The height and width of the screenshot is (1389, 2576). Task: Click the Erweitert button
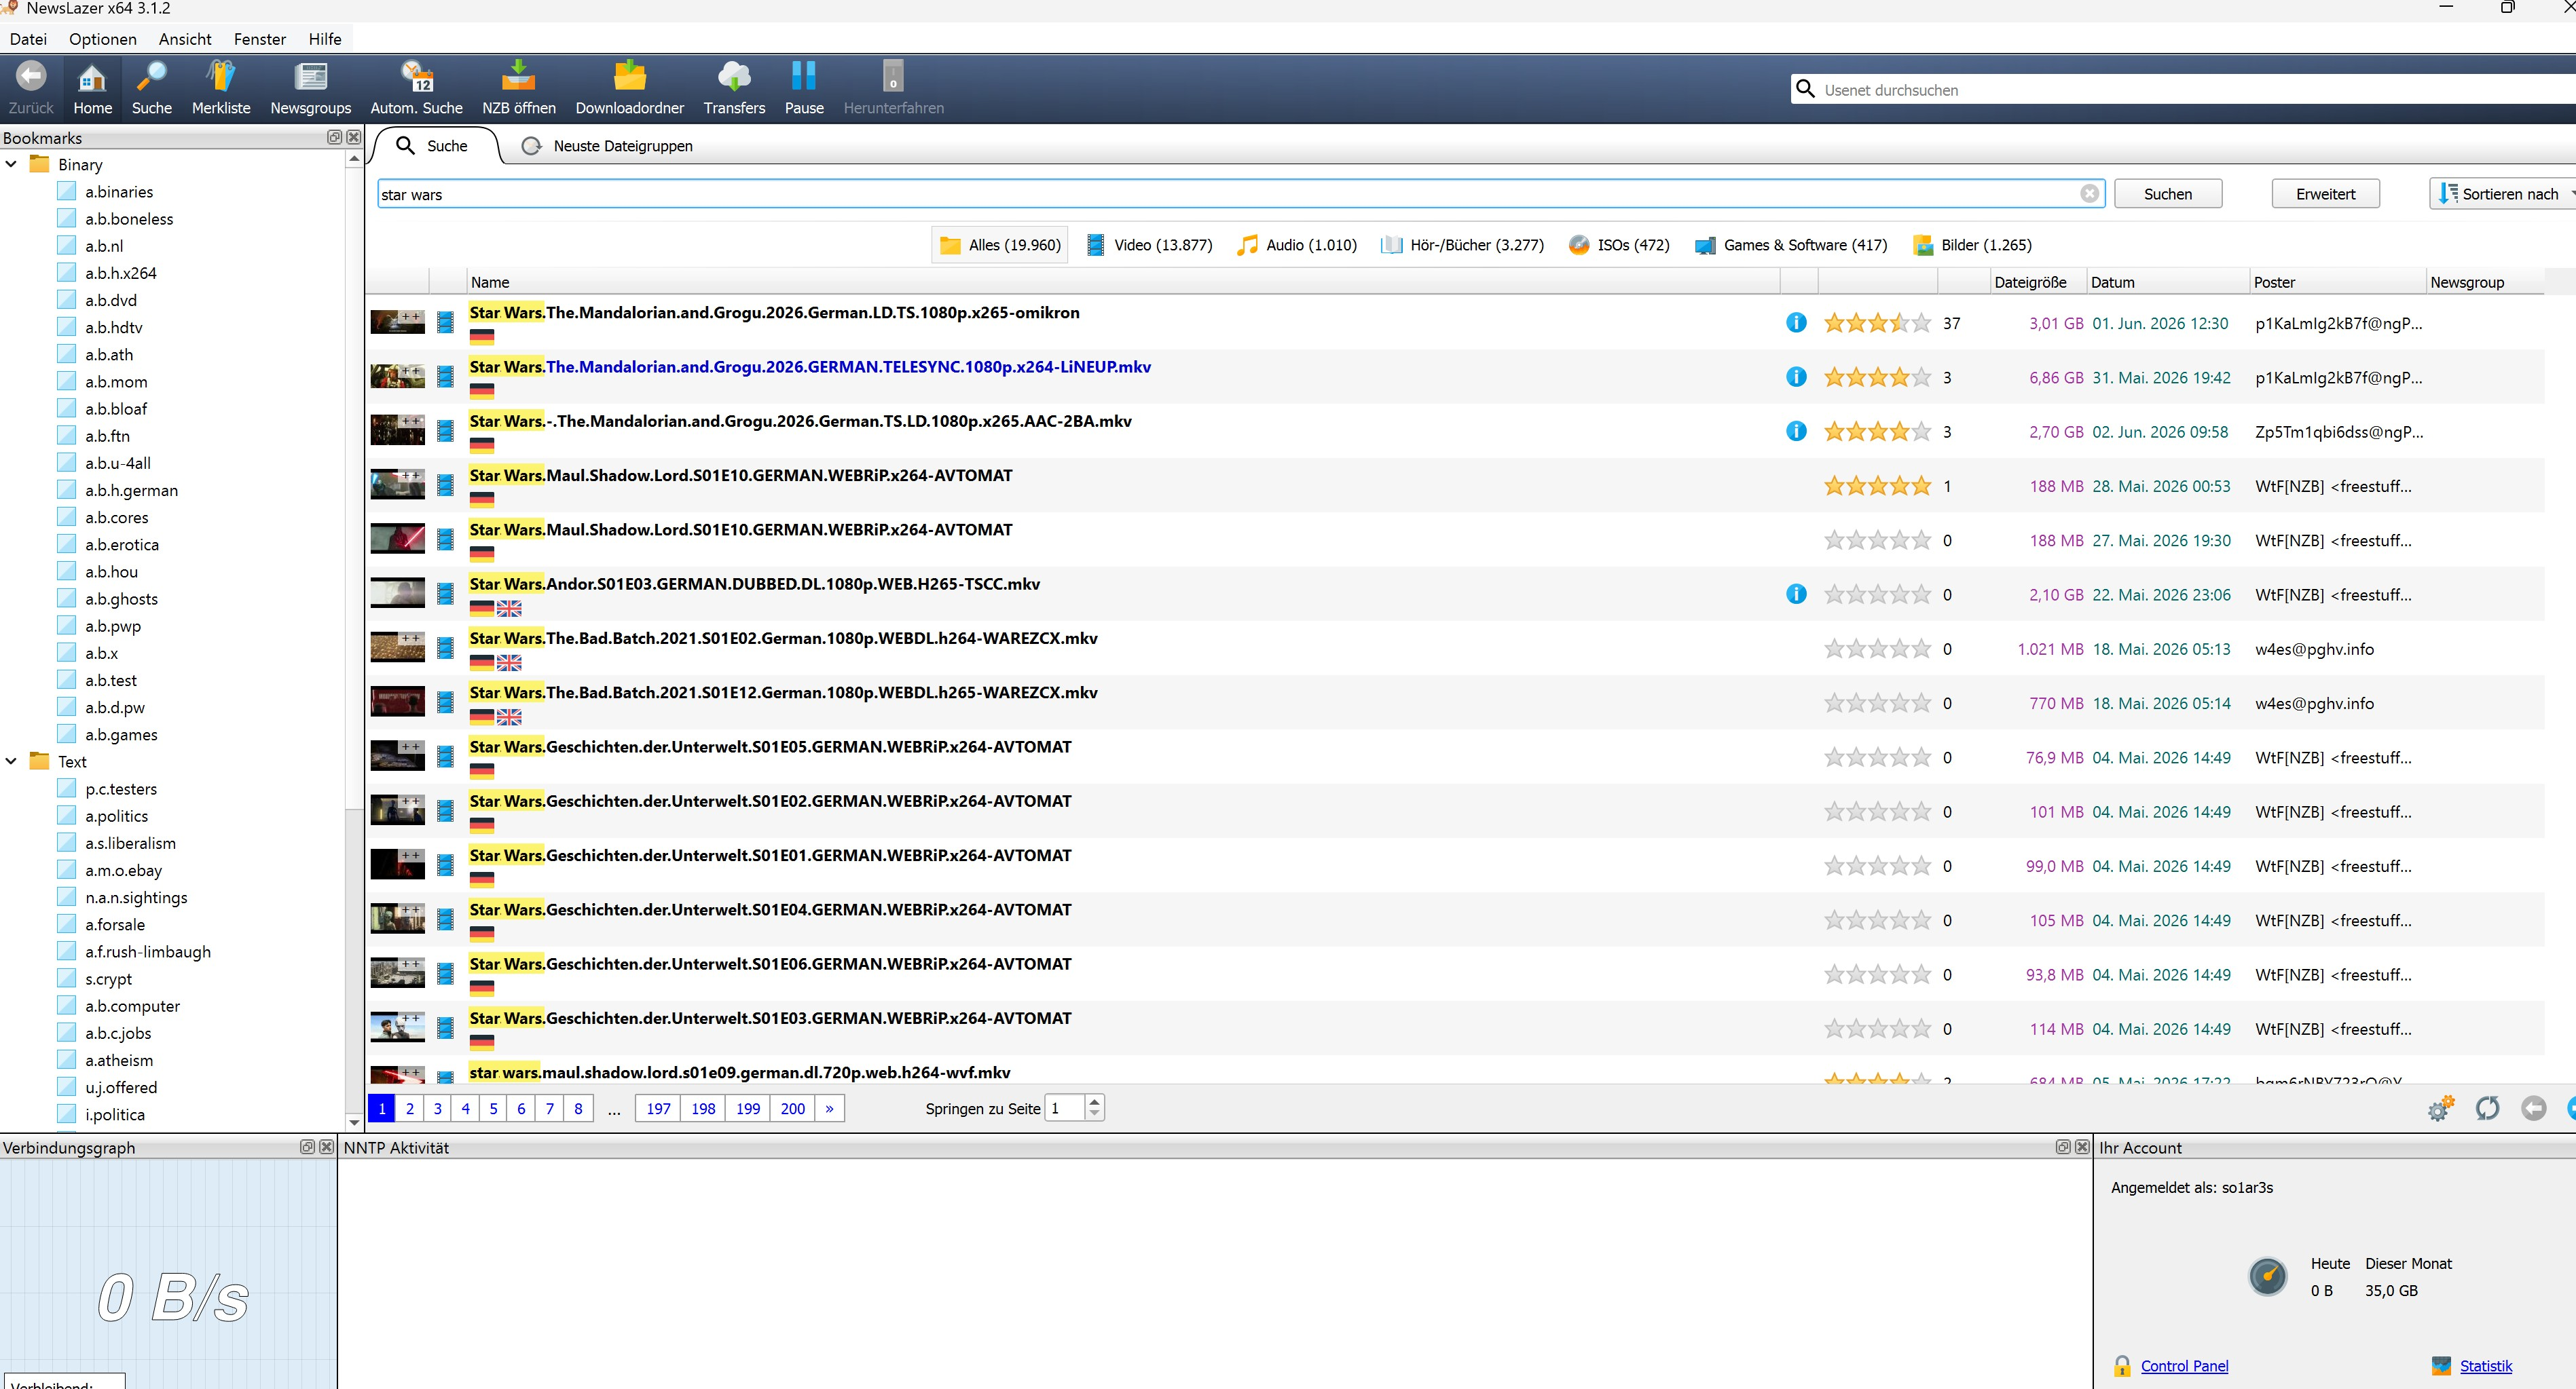(x=2325, y=194)
